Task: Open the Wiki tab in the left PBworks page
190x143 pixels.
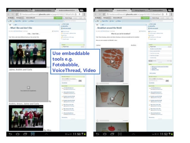Action: [10, 21]
